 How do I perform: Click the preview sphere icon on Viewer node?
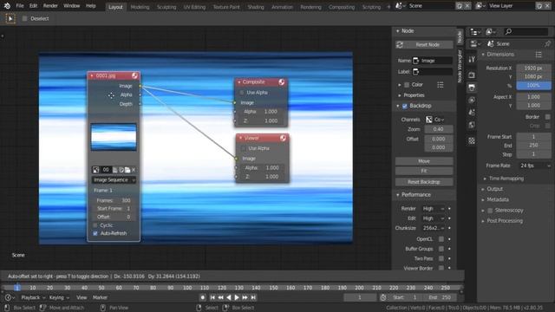283,138
